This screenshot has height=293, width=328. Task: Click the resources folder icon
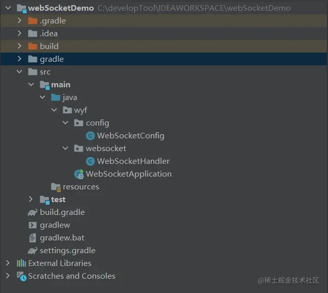(56, 187)
